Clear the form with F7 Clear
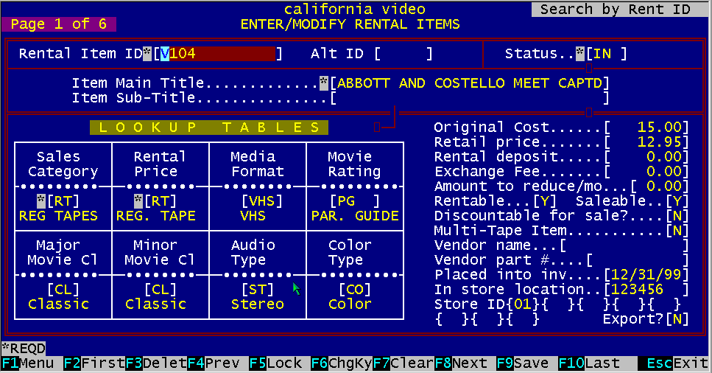 tap(402, 363)
